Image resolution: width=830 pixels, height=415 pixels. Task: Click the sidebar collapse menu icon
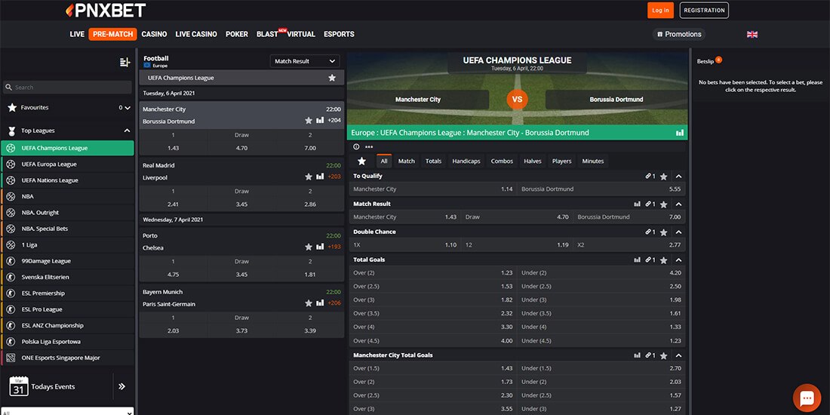tap(125, 63)
